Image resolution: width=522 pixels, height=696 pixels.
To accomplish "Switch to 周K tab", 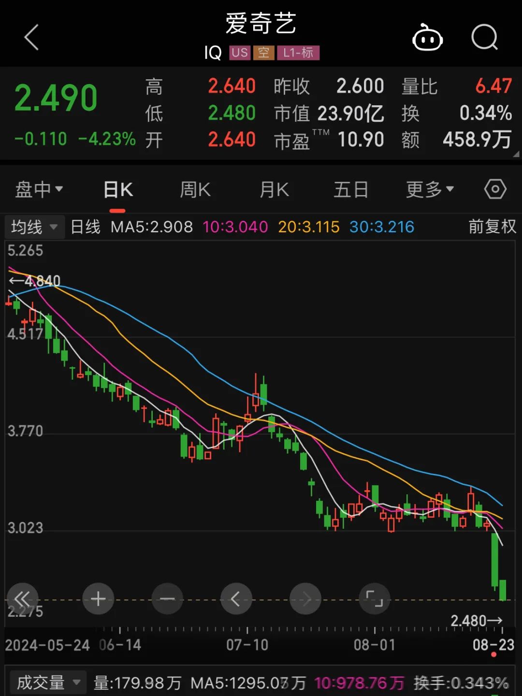I will [x=195, y=189].
